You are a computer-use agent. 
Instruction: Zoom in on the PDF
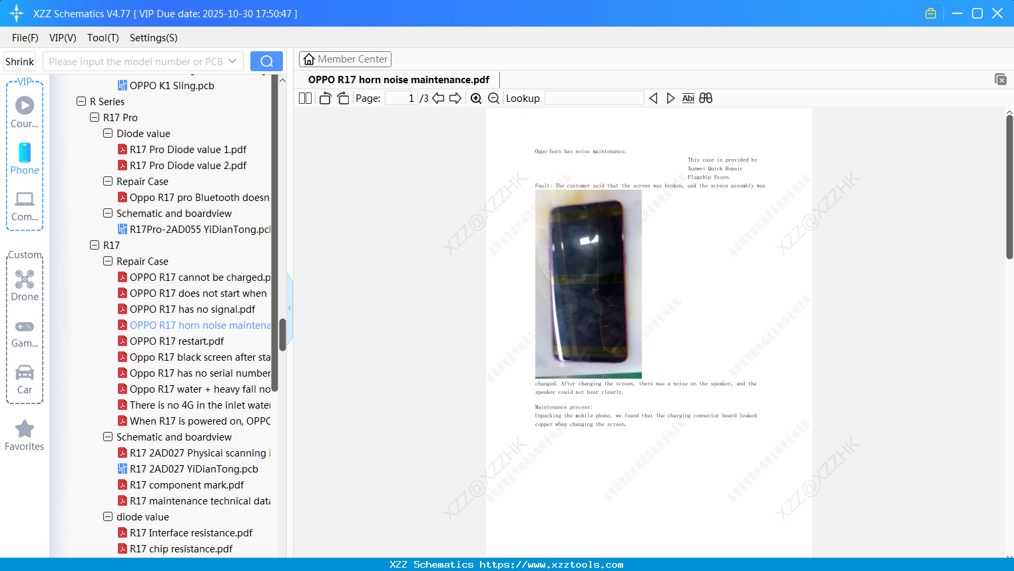click(476, 98)
